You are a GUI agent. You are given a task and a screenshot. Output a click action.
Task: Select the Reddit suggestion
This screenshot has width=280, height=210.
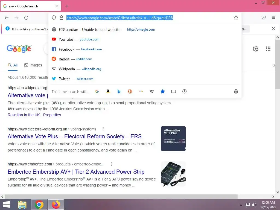pyautogui.click(x=145, y=59)
